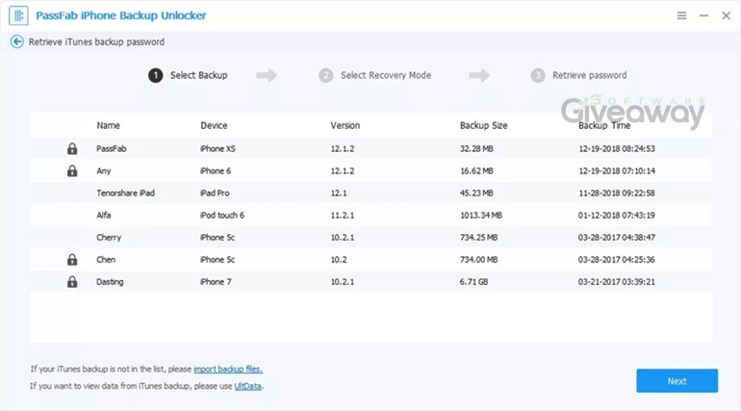Select the Chen backup name
741x411 pixels.
pos(106,259)
